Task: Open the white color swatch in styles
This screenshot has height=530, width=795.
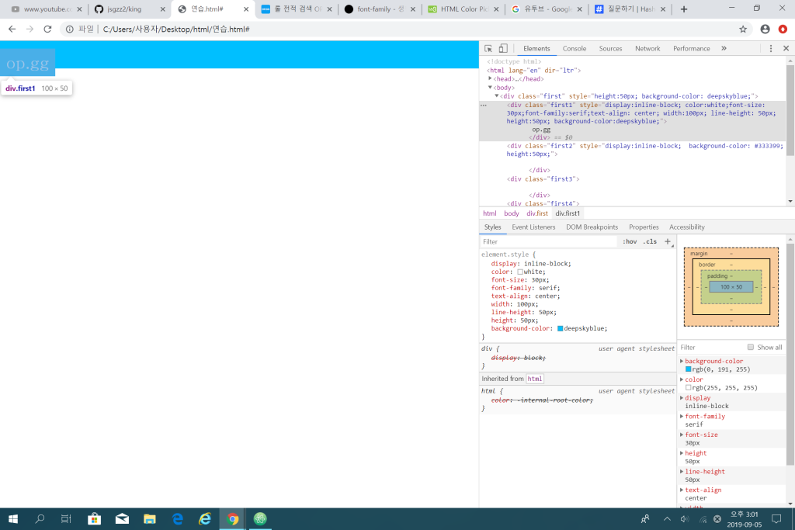Action: [x=520, y=272]
